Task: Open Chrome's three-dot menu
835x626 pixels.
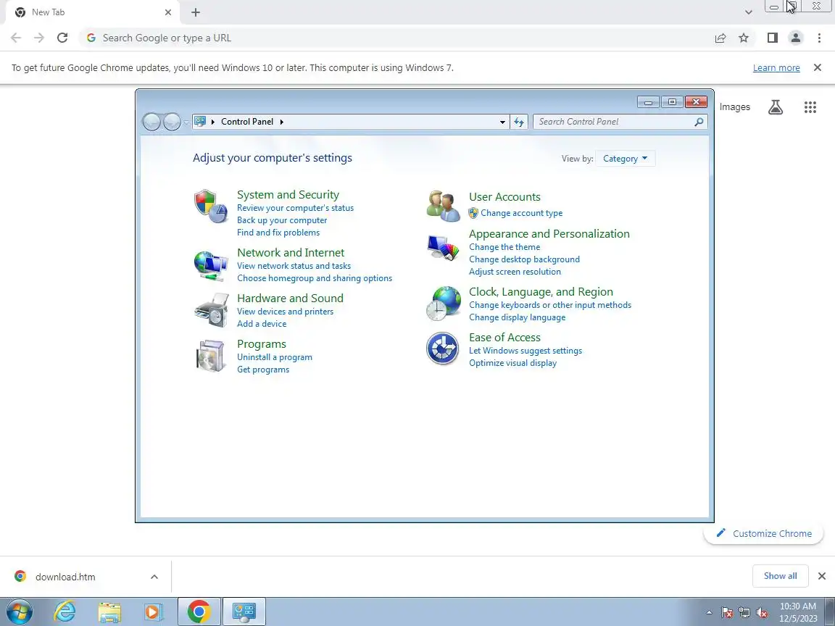Action: coord(819,38)
